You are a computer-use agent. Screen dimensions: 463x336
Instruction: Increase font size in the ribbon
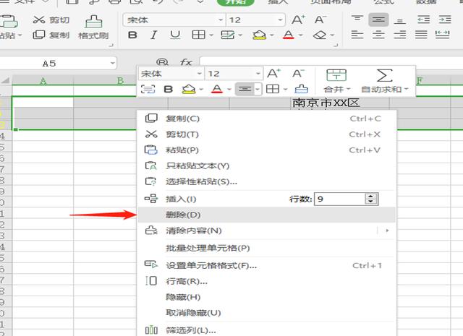coord(298,20)
